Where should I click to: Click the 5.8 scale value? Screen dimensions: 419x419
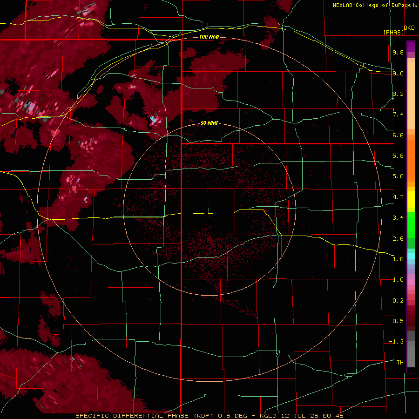pyautogui.click(x=398, y=156)
